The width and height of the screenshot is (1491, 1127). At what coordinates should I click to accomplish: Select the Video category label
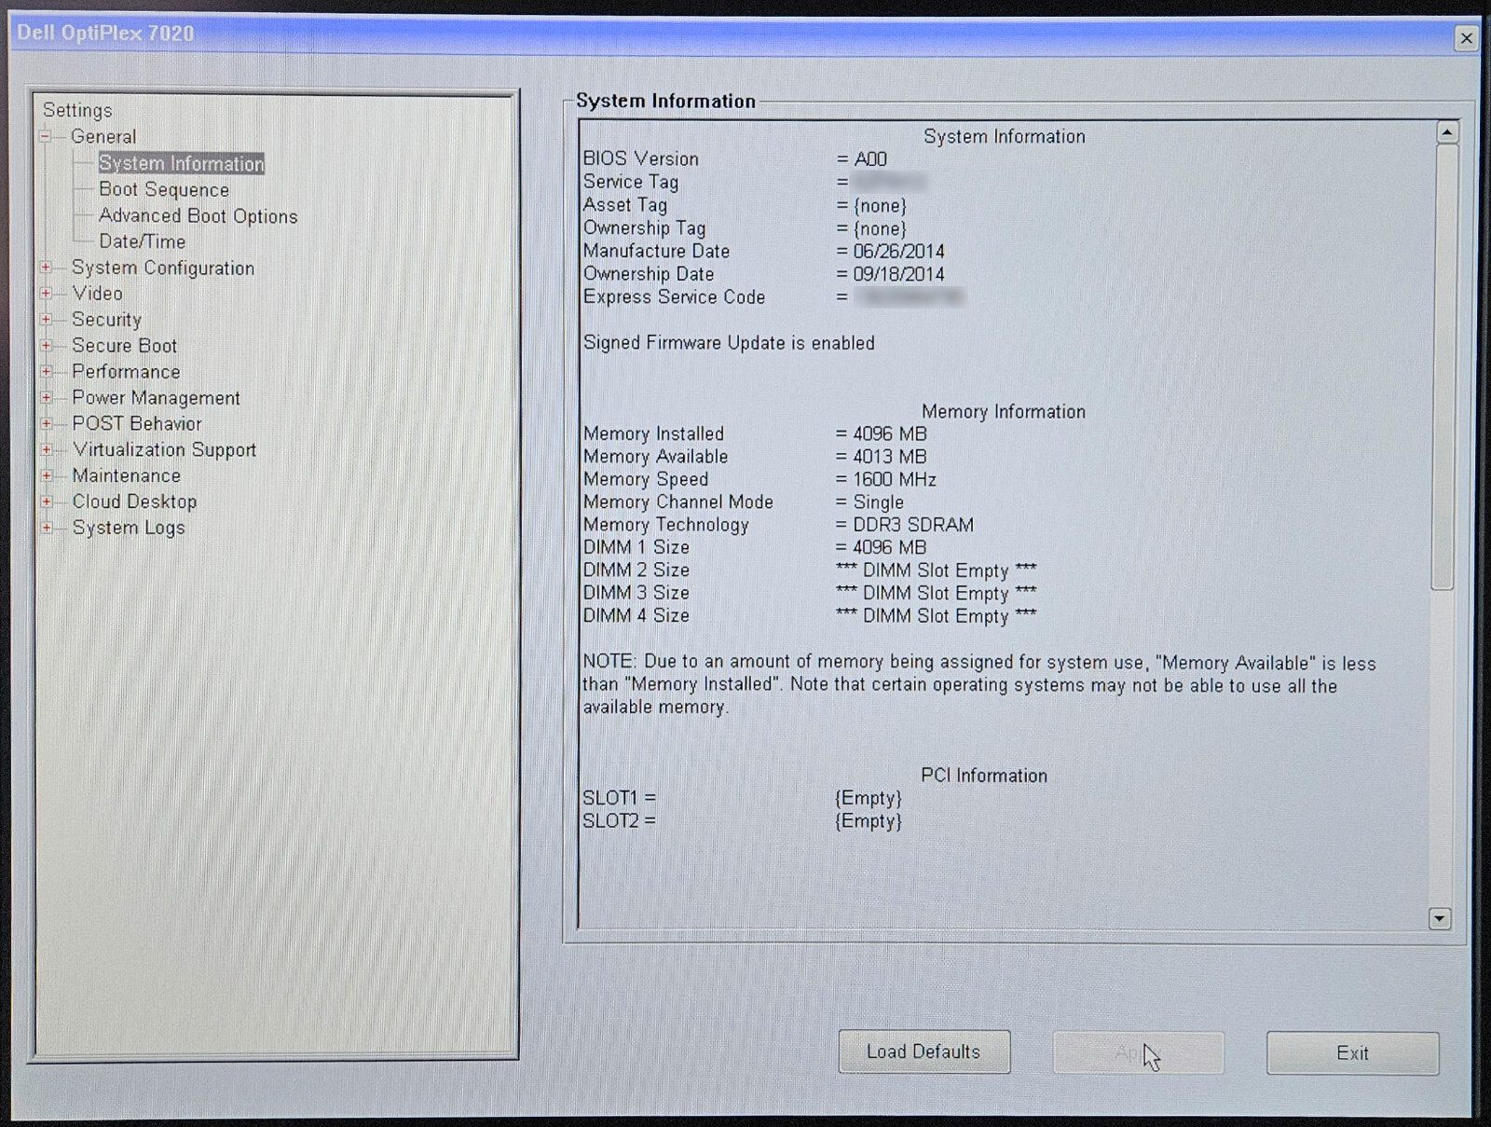pyautogui.click(x=97, y=293)
